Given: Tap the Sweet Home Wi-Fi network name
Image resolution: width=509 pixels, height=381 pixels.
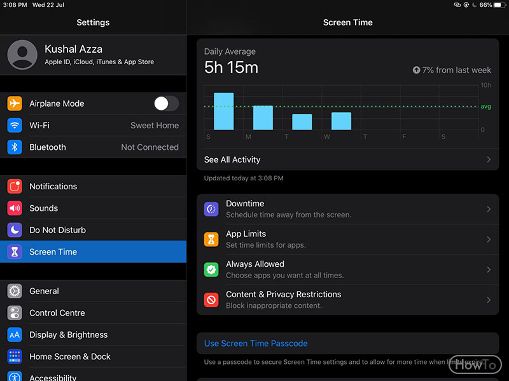Looking at the screenshot, I should coord(155,125).
